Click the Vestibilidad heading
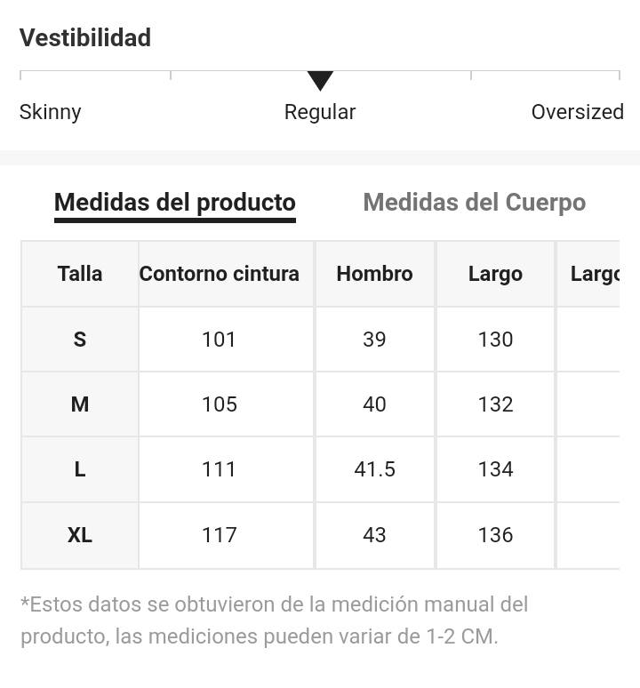This screenshot has width=640, height=688. click(x=85, y=37)
